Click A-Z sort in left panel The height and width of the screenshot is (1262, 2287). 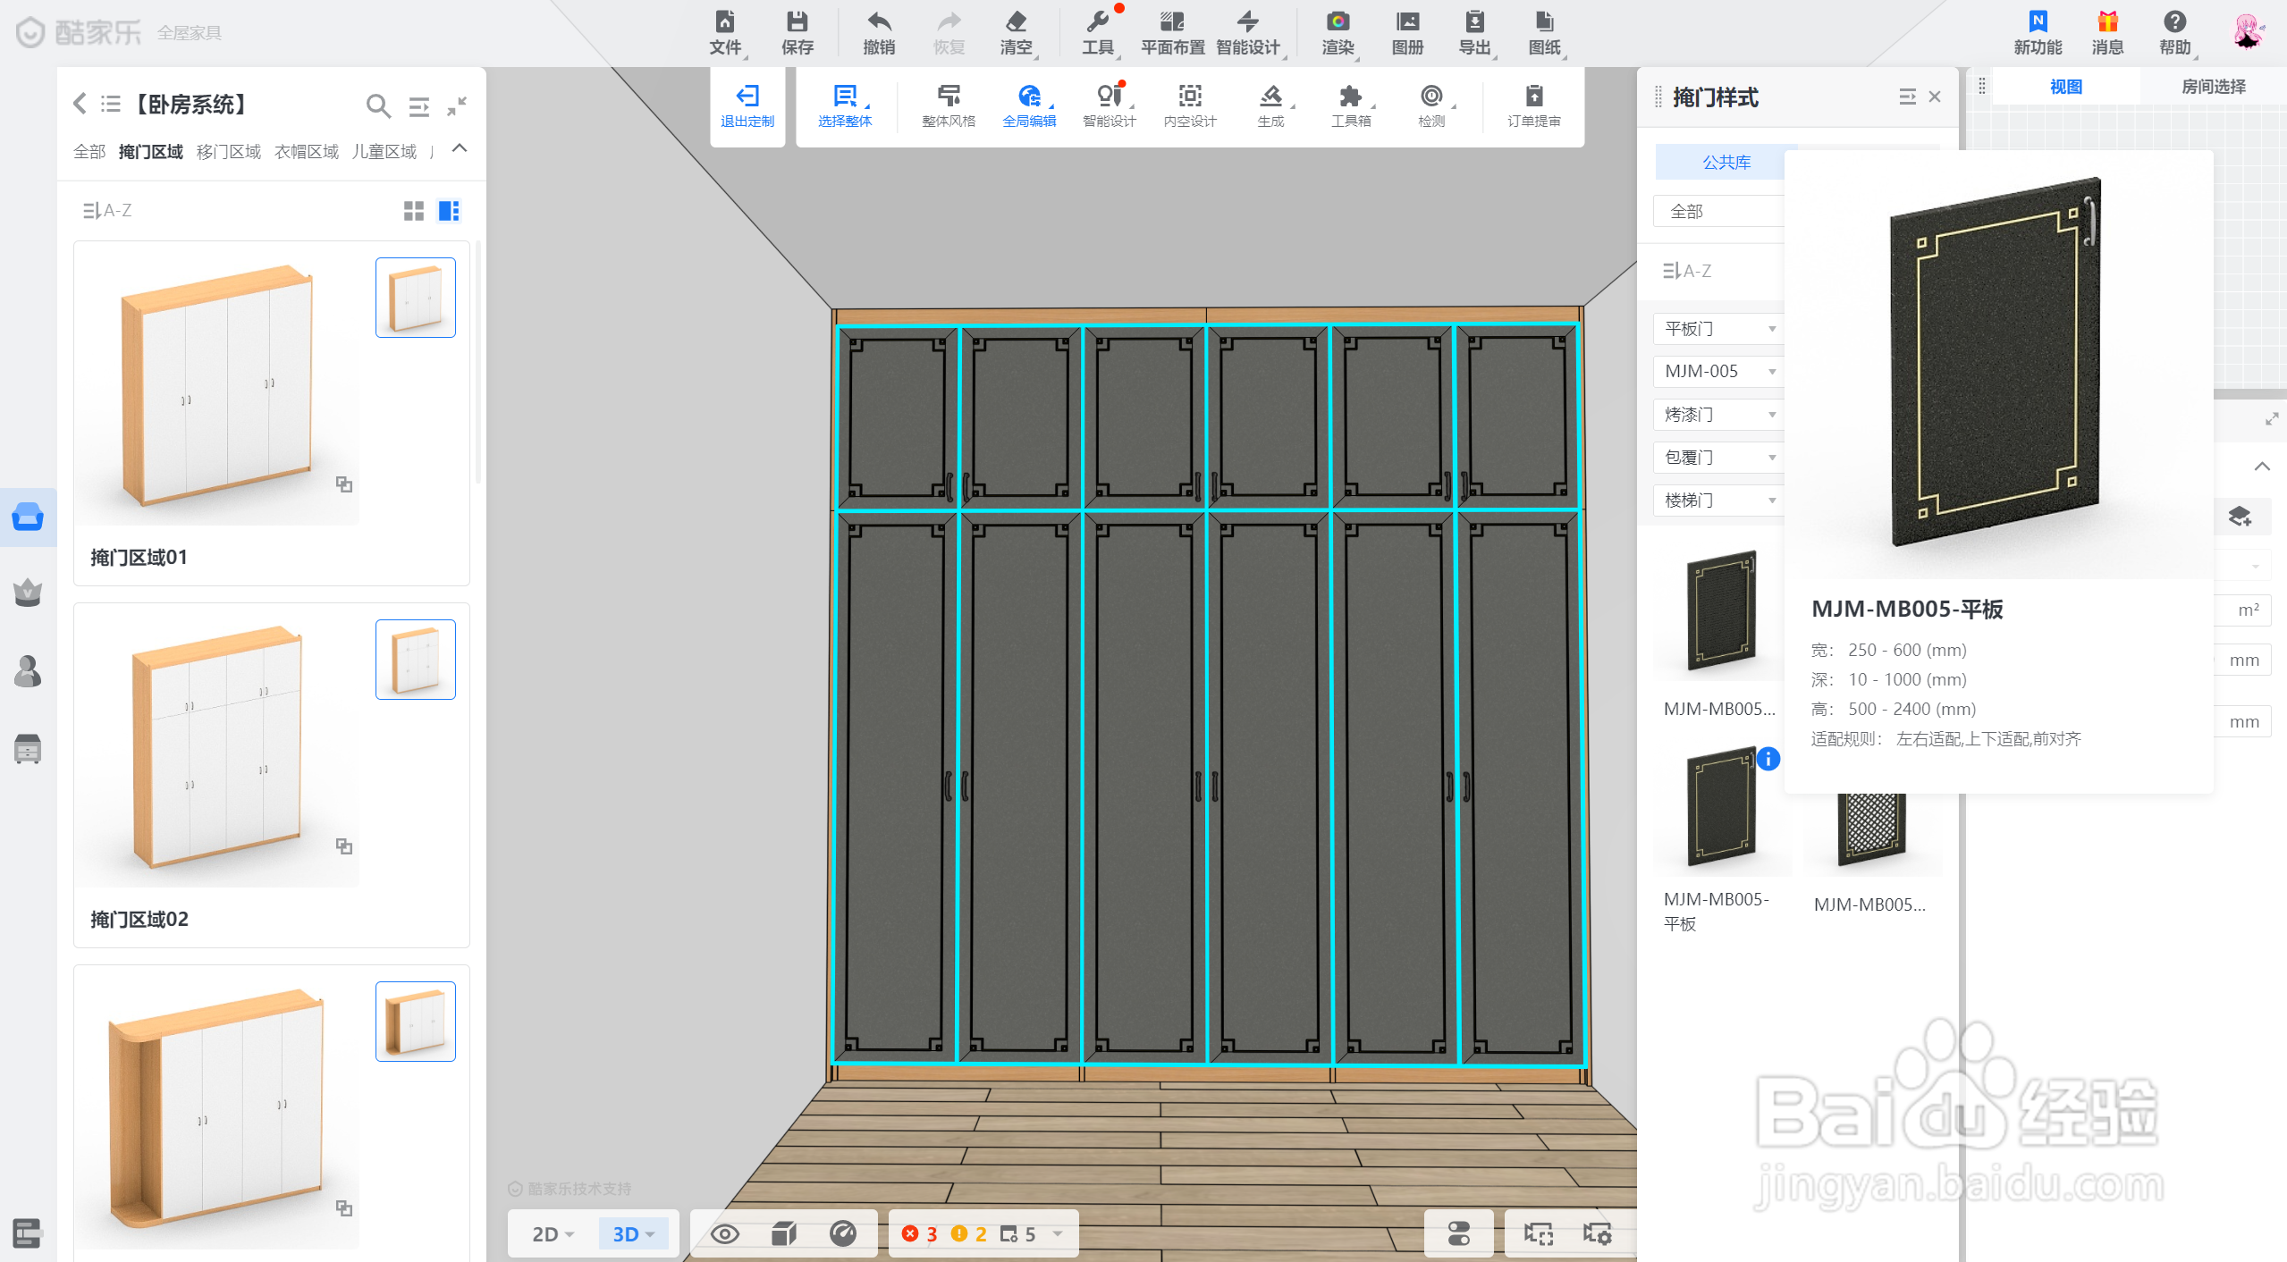point(107,211)
